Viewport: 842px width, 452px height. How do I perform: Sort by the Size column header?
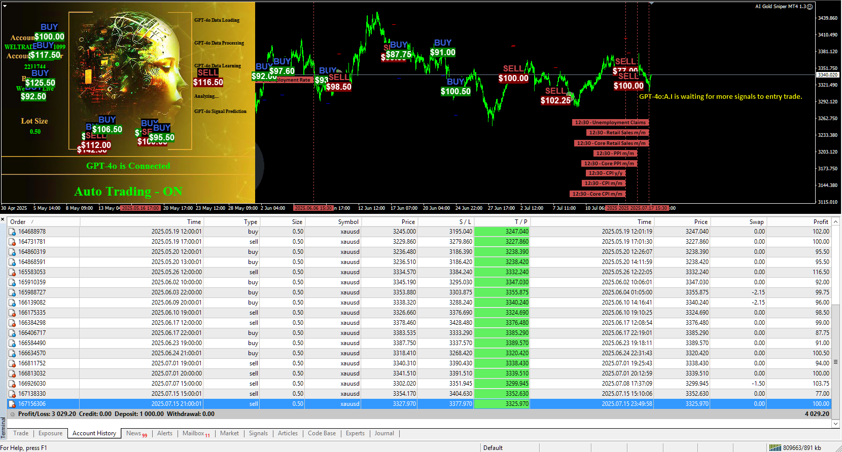point(282,221)
